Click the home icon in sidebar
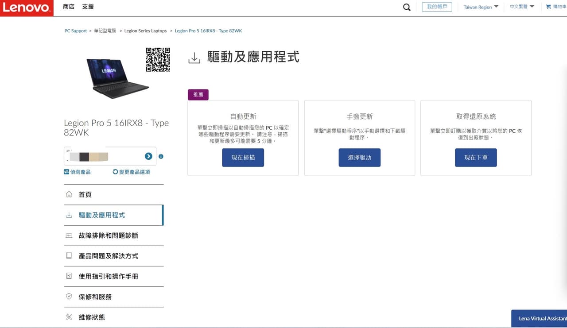 69,194
